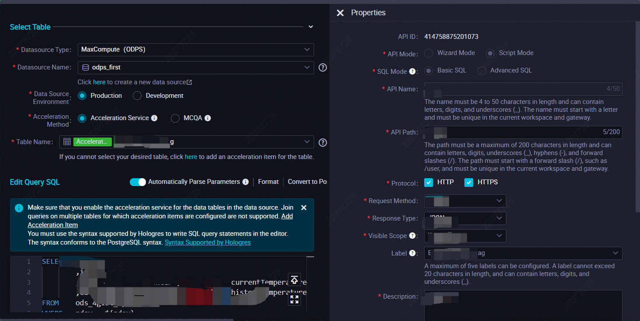Open Label dropdown

click(523, 253)
